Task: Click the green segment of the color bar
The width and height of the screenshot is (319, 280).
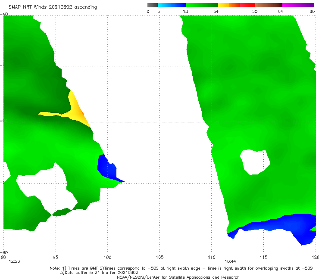Action: [202, 5]
